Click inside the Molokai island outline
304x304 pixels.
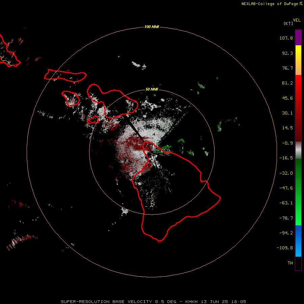65,75
